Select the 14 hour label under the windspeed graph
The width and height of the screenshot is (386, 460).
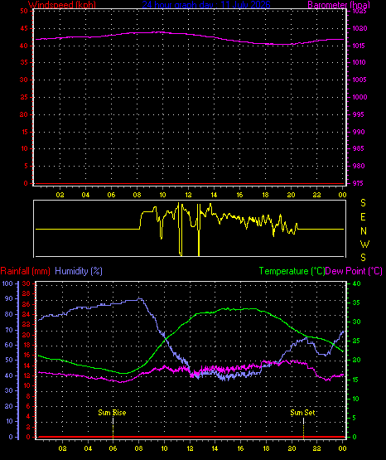coord(214,195)
